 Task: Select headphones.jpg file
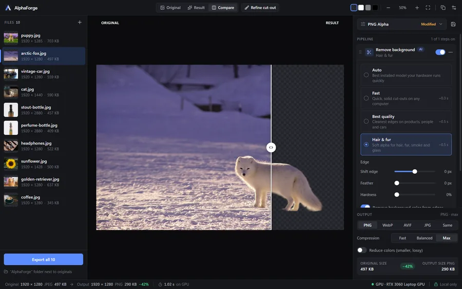click(44, 146)
